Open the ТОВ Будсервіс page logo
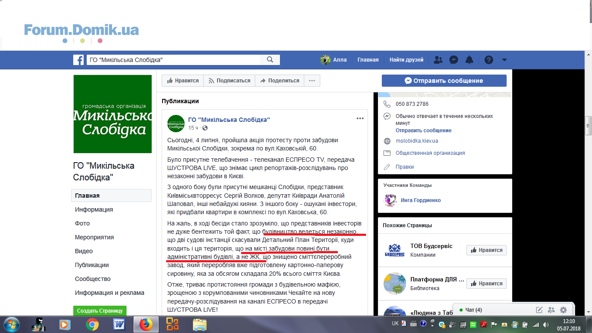Viewport: 592px width, 333px height. point(394,250)
